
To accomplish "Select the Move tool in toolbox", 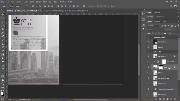I will click(3, 15).
